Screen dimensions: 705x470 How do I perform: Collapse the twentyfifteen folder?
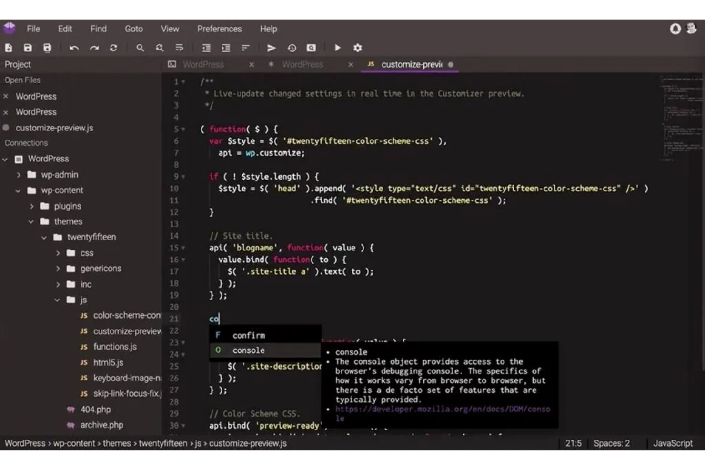(45, 237)
